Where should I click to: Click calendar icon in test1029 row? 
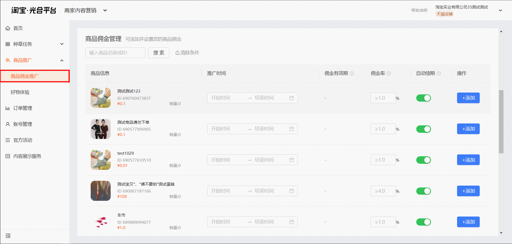point(292,160)
